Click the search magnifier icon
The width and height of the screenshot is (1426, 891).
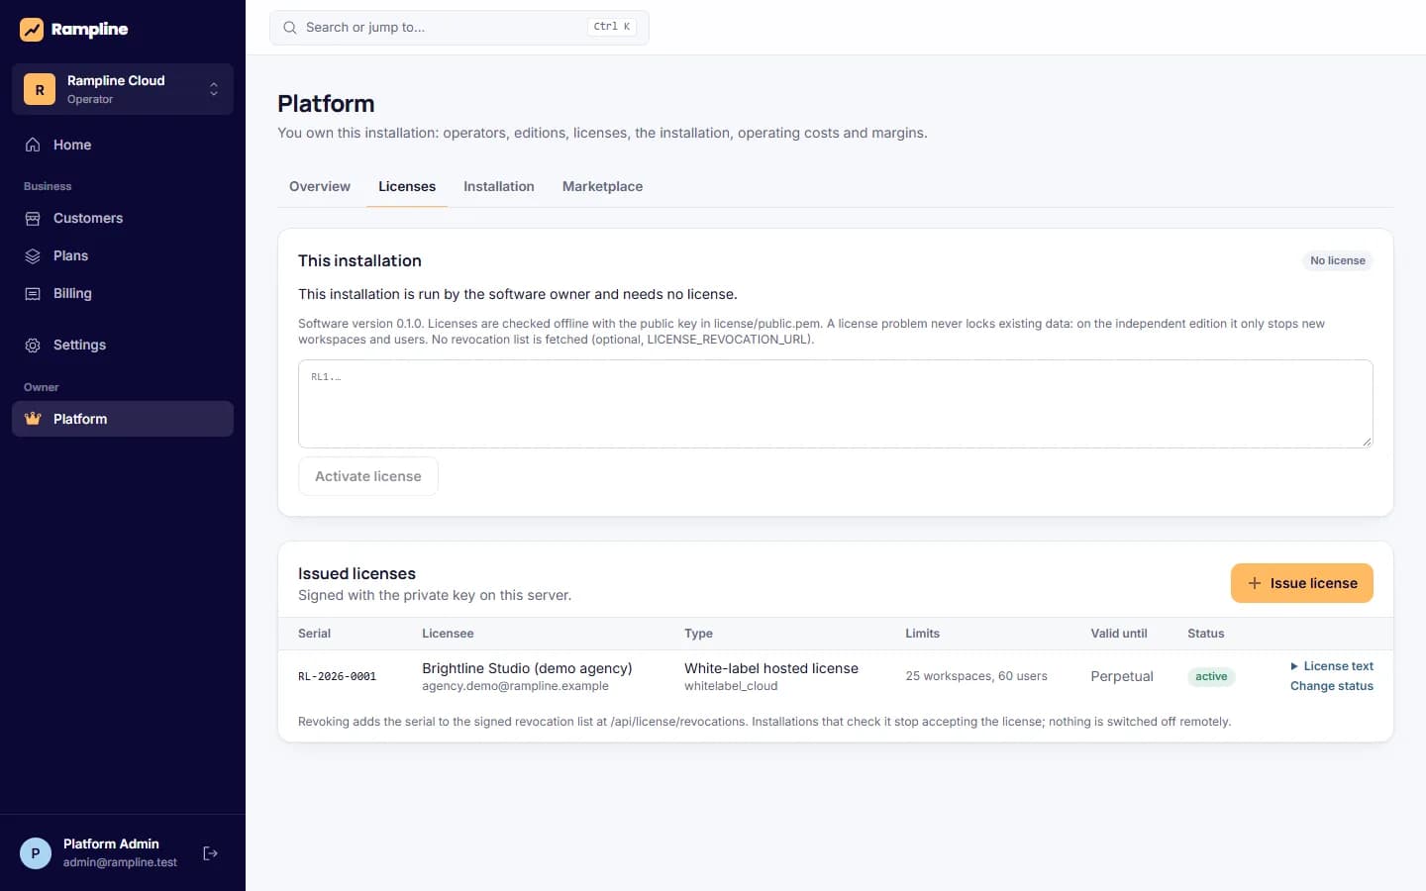point(290,28)
